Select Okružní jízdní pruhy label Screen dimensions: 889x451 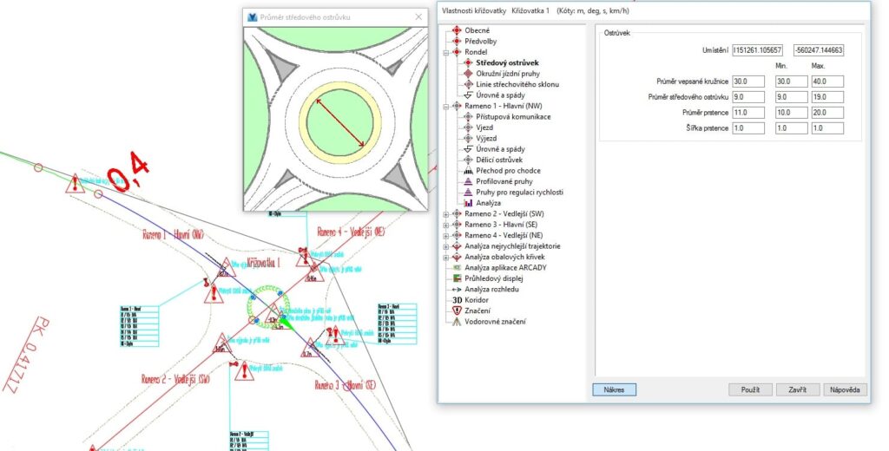(507, 74)
